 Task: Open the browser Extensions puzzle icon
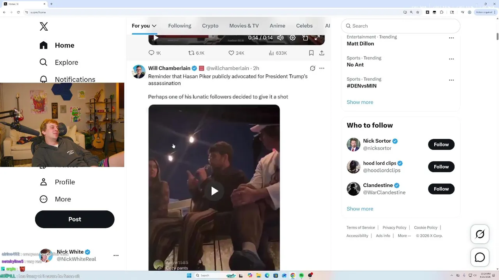point(442,12)
